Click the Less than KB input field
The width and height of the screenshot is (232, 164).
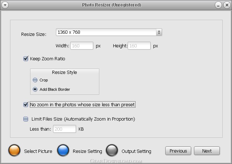(x=65, y=129)
